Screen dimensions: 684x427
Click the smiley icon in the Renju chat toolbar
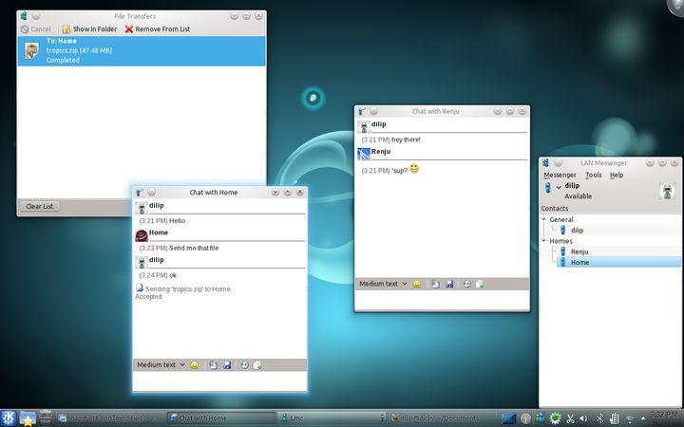coord(417,284)
